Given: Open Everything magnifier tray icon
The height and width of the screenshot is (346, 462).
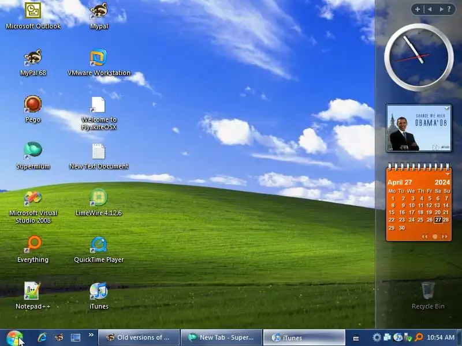Looking at the screenshot, I should [x=419, y=337].
